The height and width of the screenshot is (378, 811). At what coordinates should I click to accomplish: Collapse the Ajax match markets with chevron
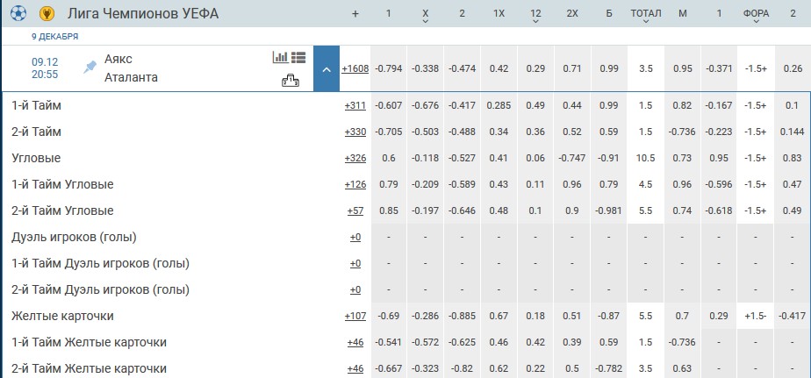[326, 68]
